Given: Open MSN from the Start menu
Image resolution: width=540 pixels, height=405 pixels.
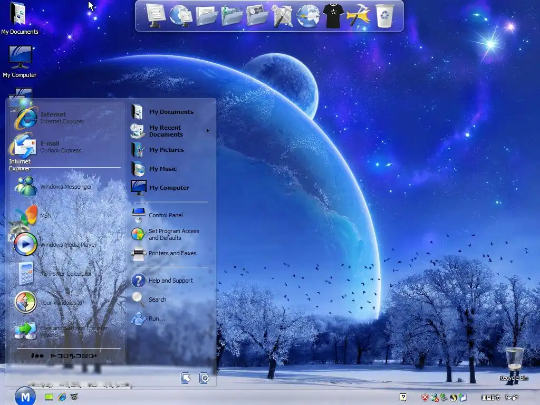Looking at the screenshot, I should 67,216.
